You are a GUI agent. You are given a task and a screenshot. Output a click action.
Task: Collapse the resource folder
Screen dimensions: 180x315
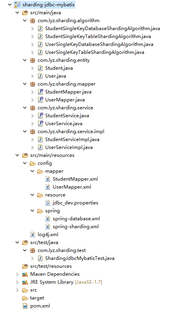pyautogui.click(x=33, y=195)
